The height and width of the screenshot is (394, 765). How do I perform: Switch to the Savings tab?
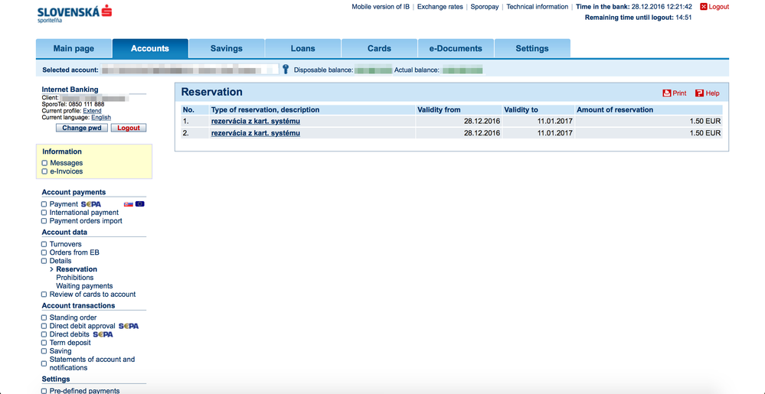pos(227,48)
